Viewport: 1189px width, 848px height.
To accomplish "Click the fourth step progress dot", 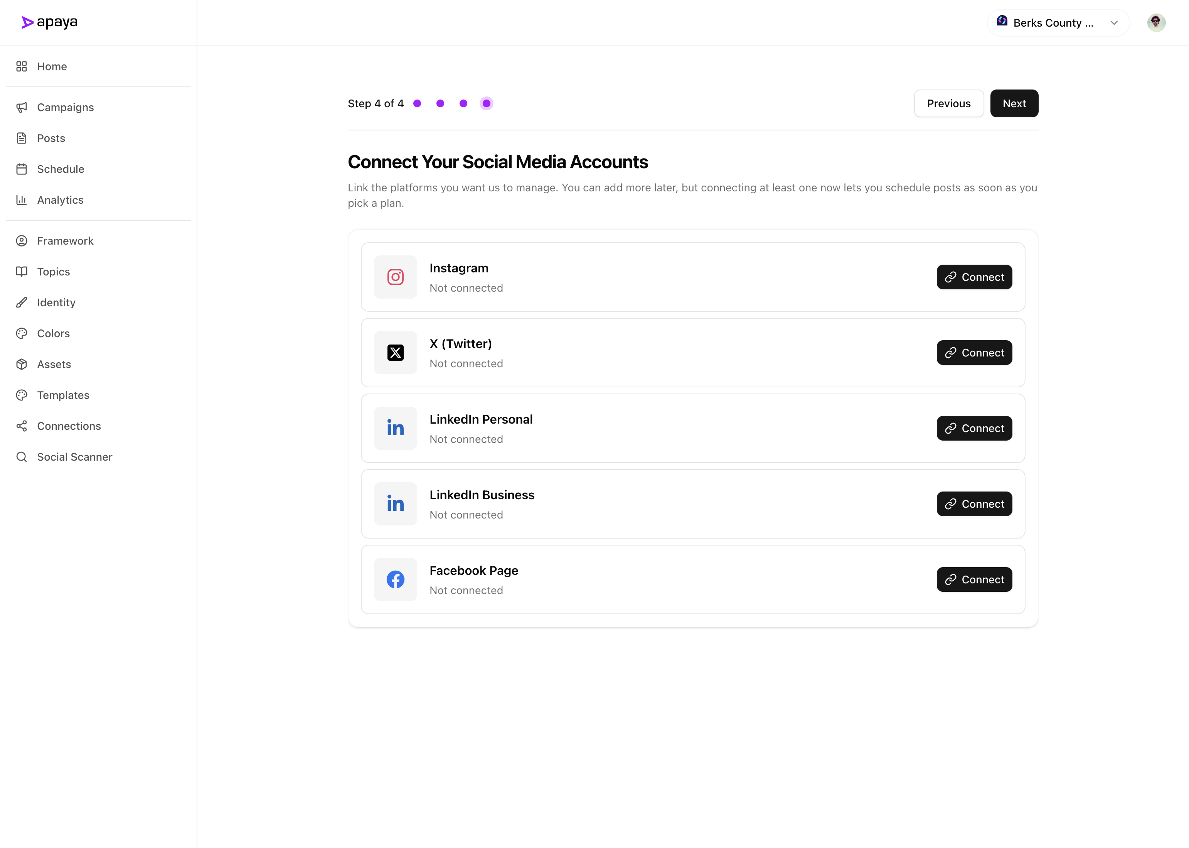I will click(486, 103).
